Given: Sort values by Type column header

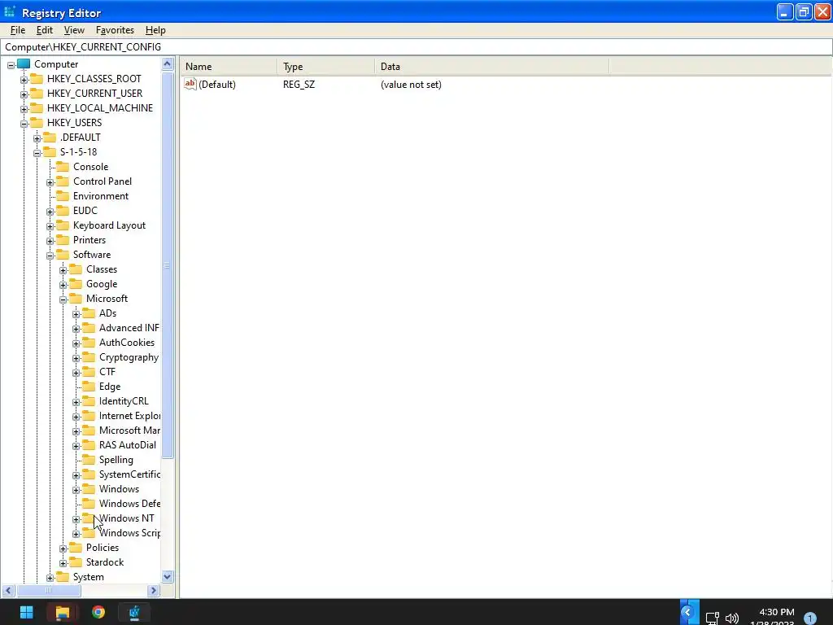Looking at the screenshot, I should (325, 67).
